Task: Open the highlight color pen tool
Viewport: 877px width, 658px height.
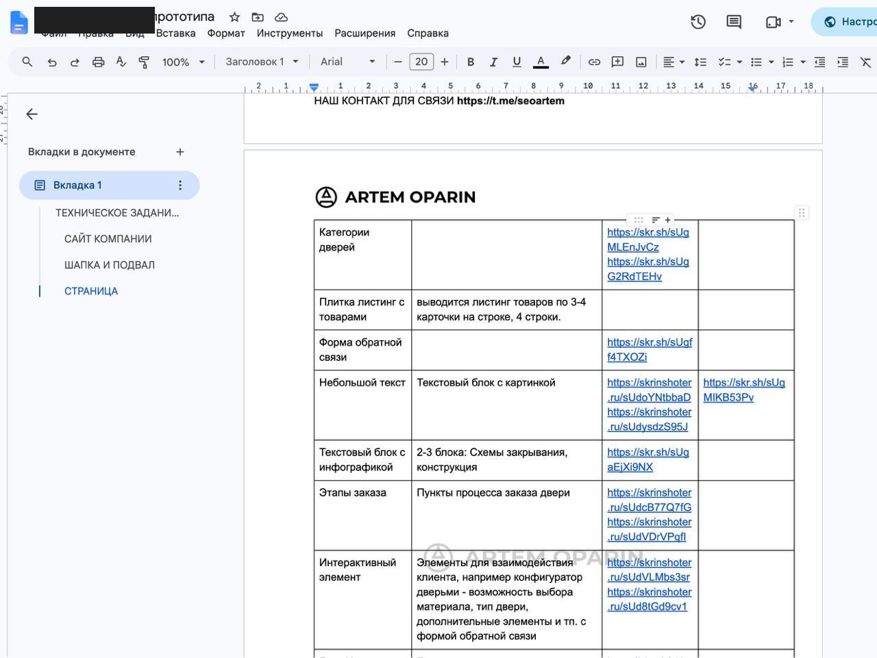Action: coord(565,62)
